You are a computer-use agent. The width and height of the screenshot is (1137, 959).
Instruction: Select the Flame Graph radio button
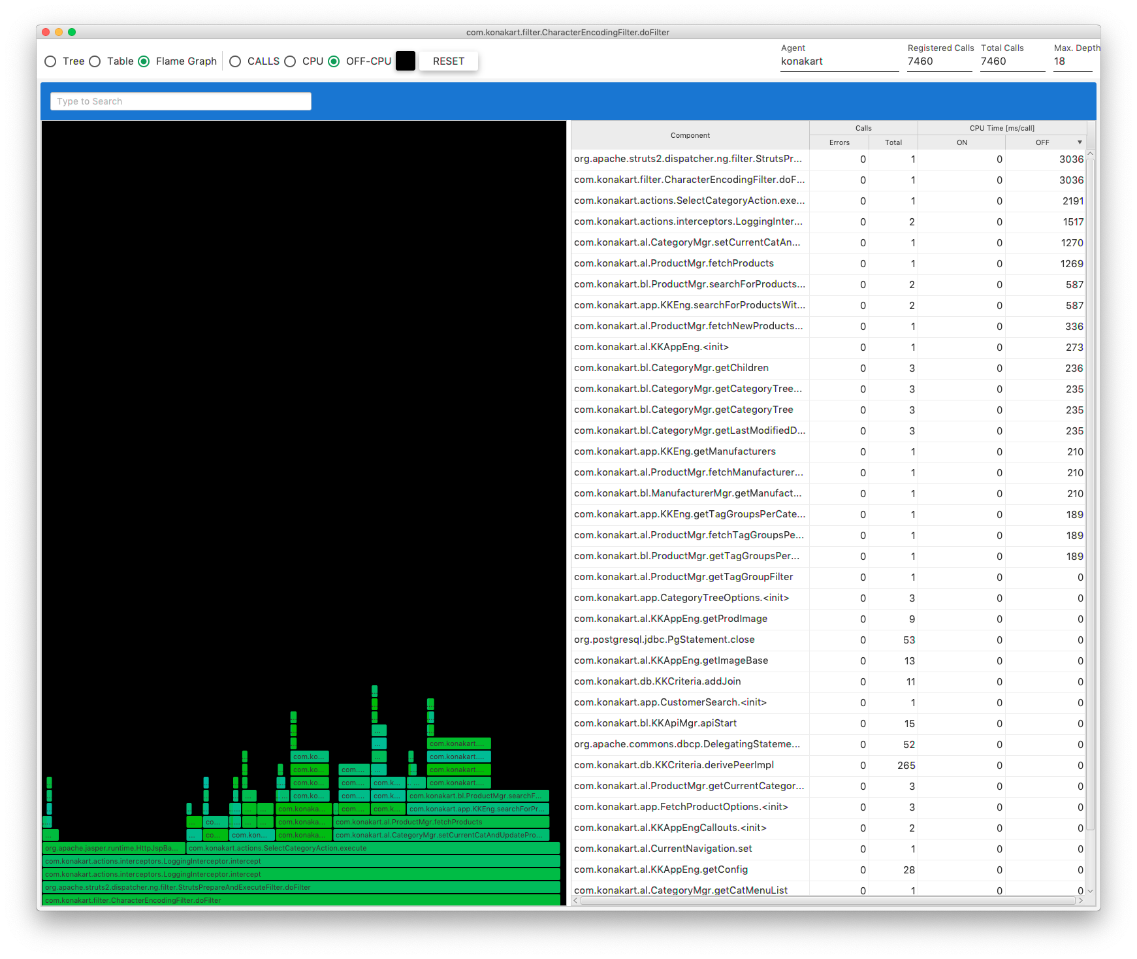pyautogui.click(x=144, y=61)
